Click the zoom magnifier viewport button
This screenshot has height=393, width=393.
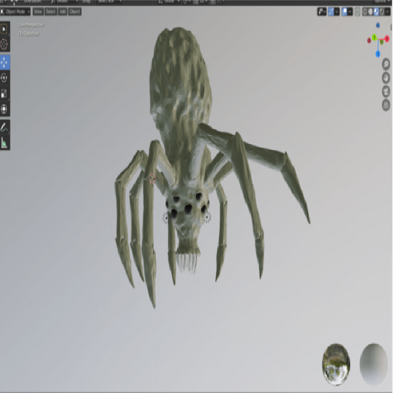point(386,64)
